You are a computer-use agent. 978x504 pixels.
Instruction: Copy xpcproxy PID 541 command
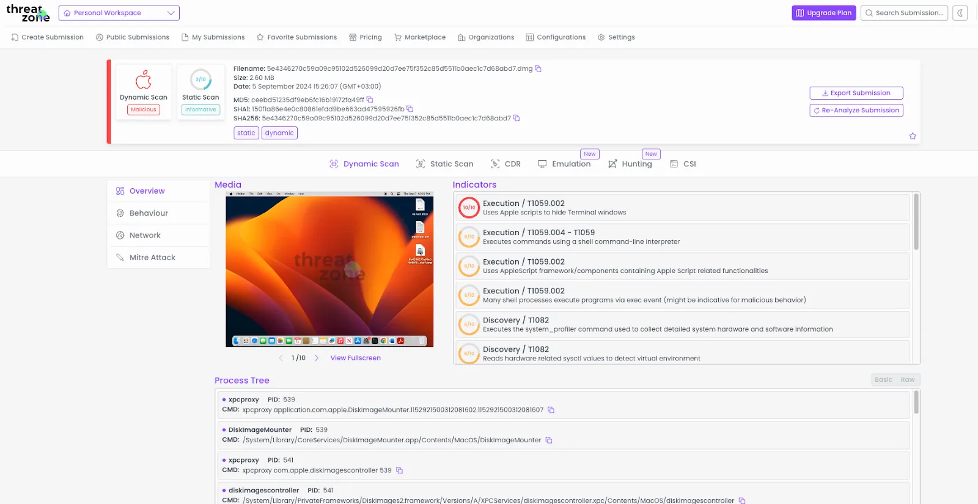pyautogui.click(x=399, y=470)
